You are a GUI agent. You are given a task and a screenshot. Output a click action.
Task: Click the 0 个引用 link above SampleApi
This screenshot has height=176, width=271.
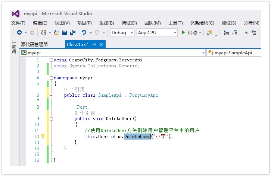click(x=74, y=90)
